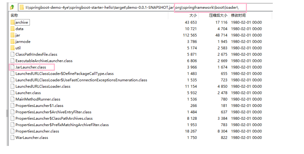Select PropertiesLauncher.class file name
Viewport: 304px width, 154px height.
pyautogui.click(x=37, y=131)
